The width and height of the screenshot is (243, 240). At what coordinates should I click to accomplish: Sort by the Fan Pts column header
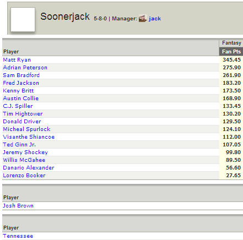pyautogui.click(x=231, y=52)
